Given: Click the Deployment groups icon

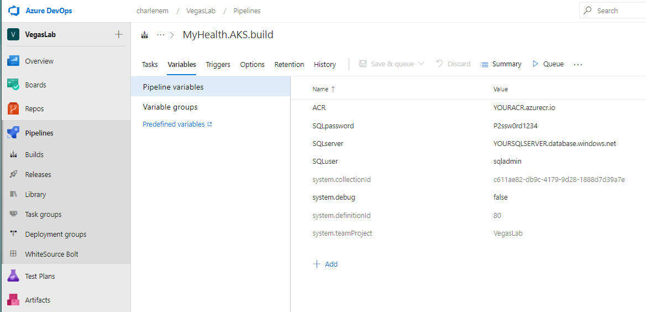Looking at the screenshot, I should 13,234.
